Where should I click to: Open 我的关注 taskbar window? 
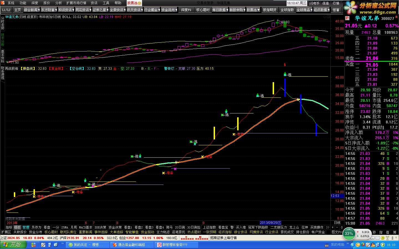point(88,245)
